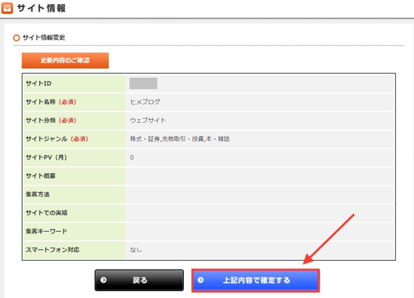
Task: Click the スマートフォン対応 value なし
Action: [x=136, y=250]
